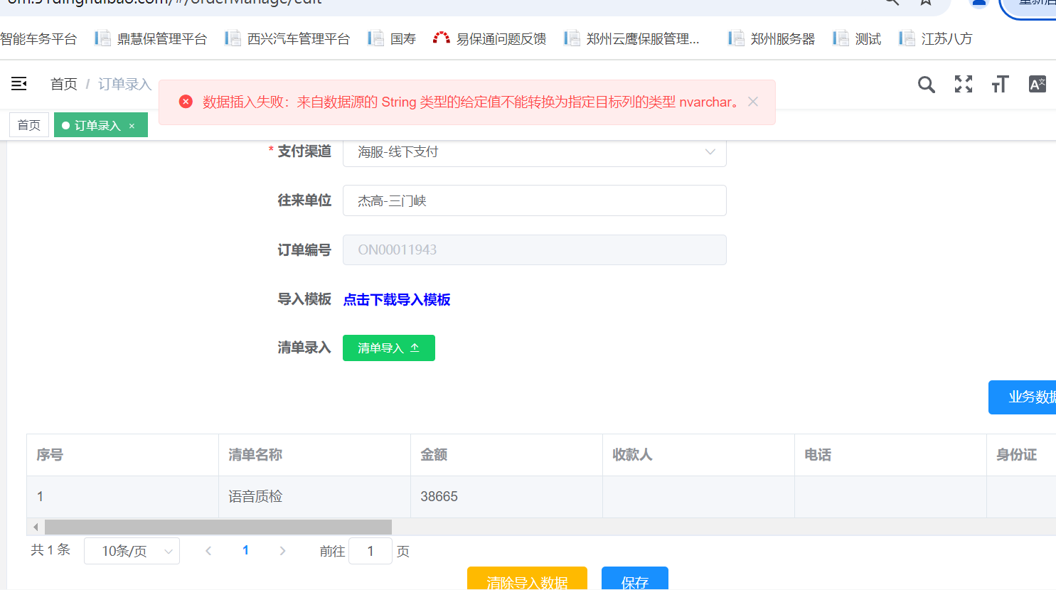The height and width of the screenshot is (590, 1056).
Task: Open the search magnifier icon
Action: (926, 85)
